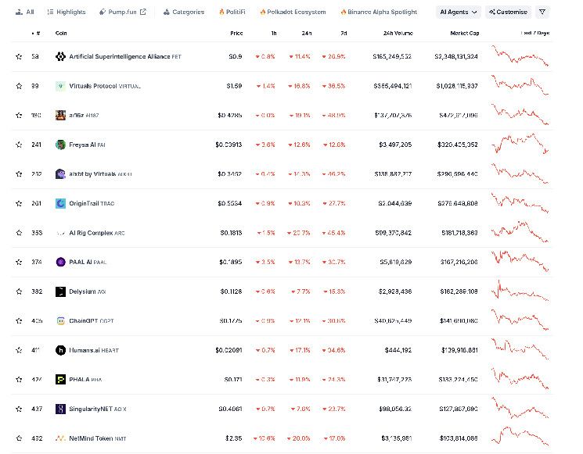Viewport: 583px width, 454px height.
Task: Click the Humans.ai 7-day sparkline chart
Action: click(x=520, y=349)
